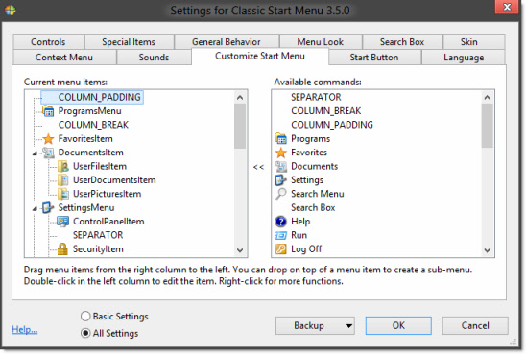Click the ProgramsMenu folder icon in current items
The image size is (526, 354).
[48, 111]
